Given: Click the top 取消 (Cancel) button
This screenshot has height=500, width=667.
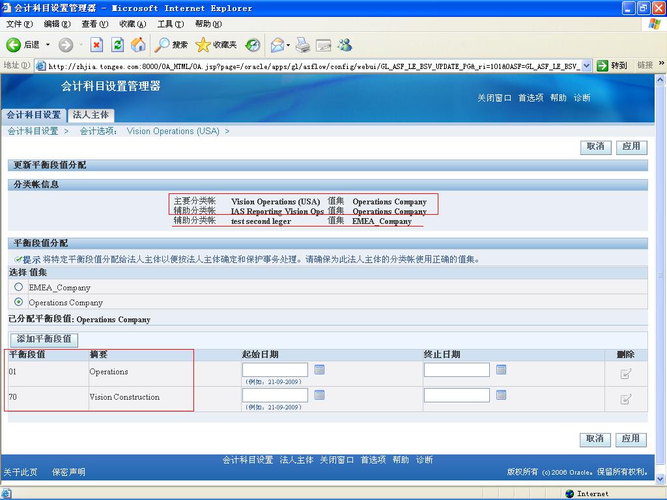Looking at the screenshot, I should pyautogui.click(x=595, y=146).
